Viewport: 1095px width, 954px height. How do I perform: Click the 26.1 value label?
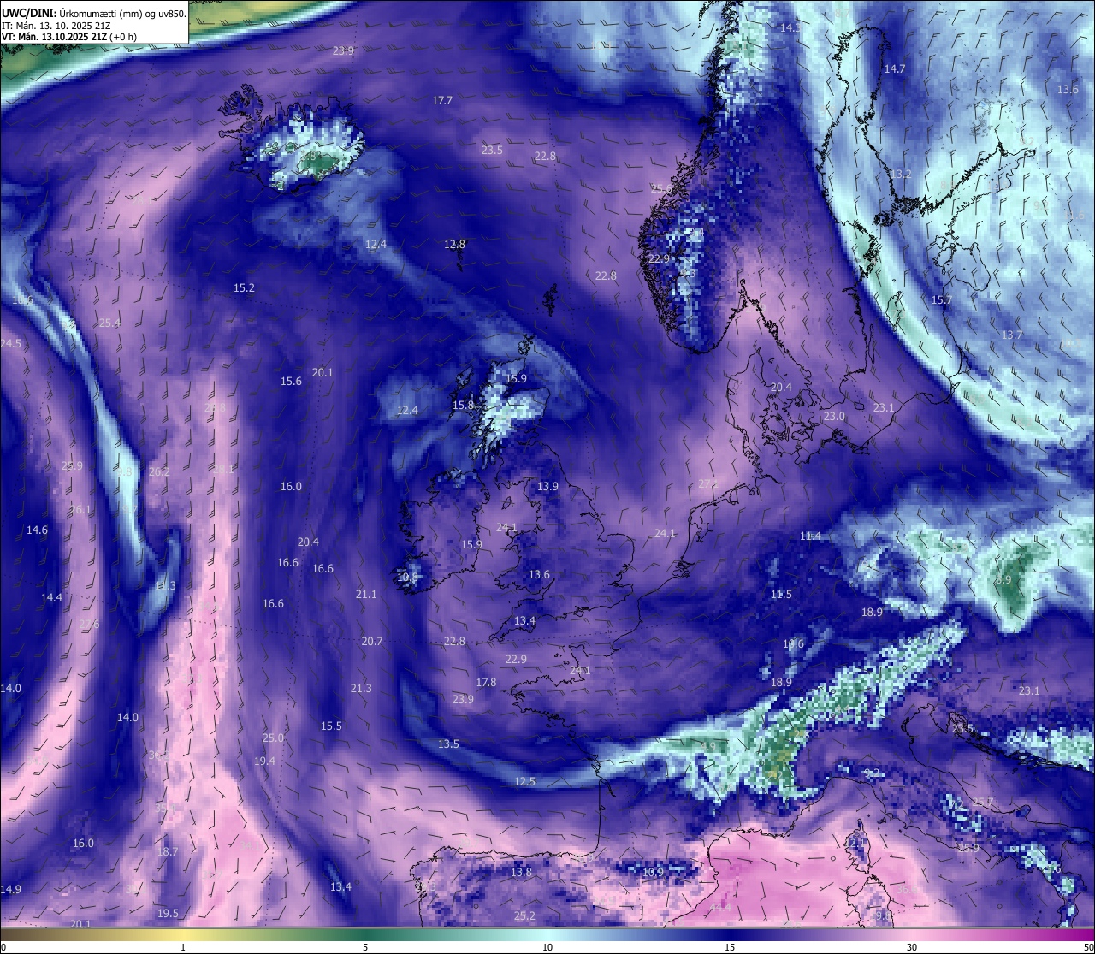click(x=80, y=509)
